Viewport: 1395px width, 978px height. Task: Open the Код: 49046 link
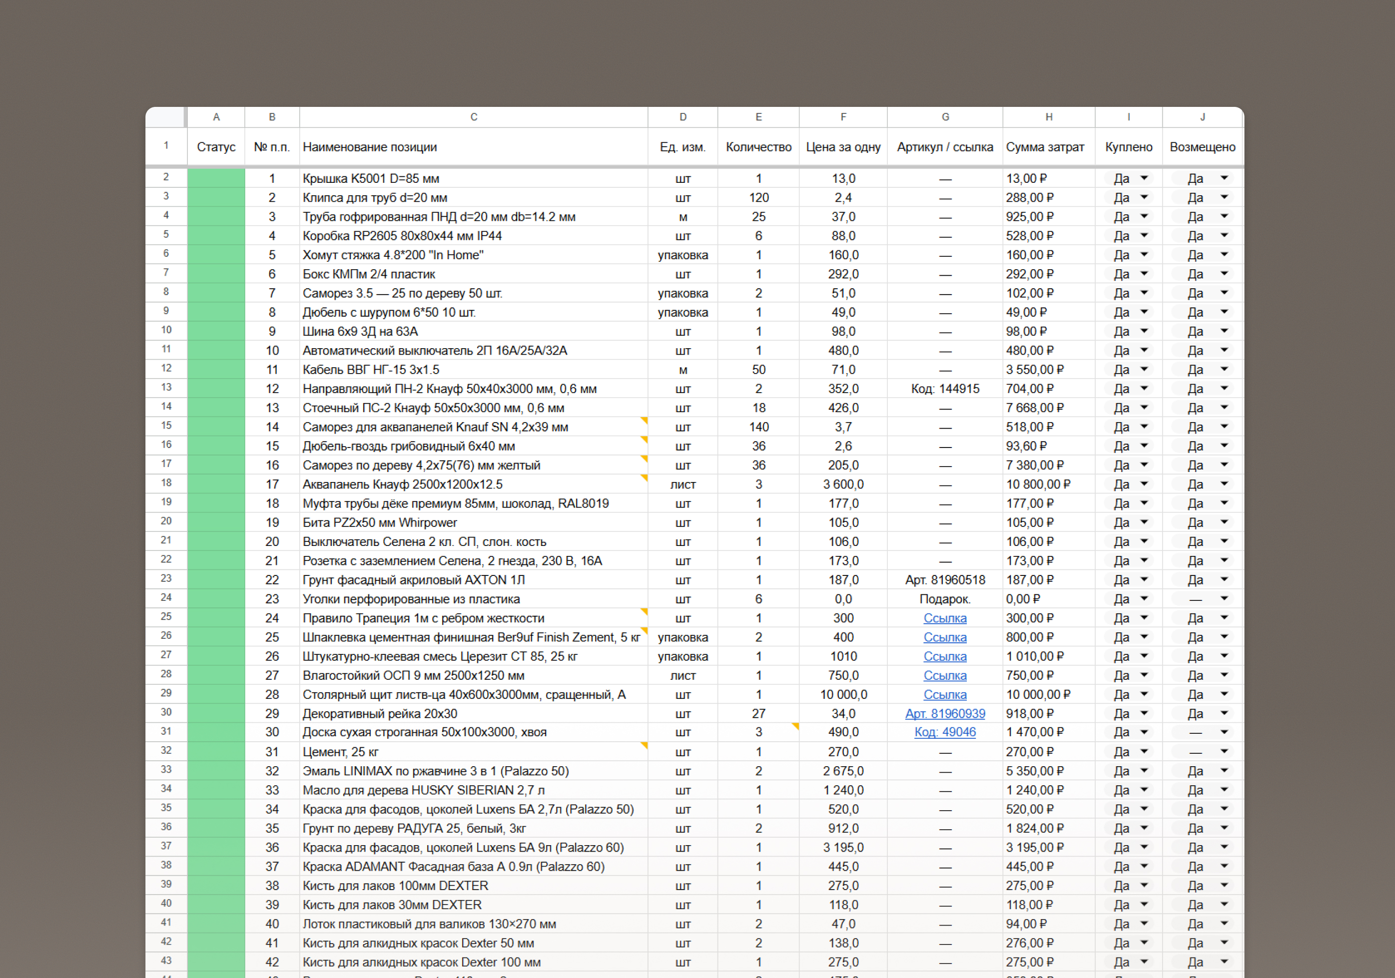945,733
